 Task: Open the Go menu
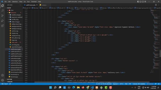pyautogui.click(x=25, y=1)
